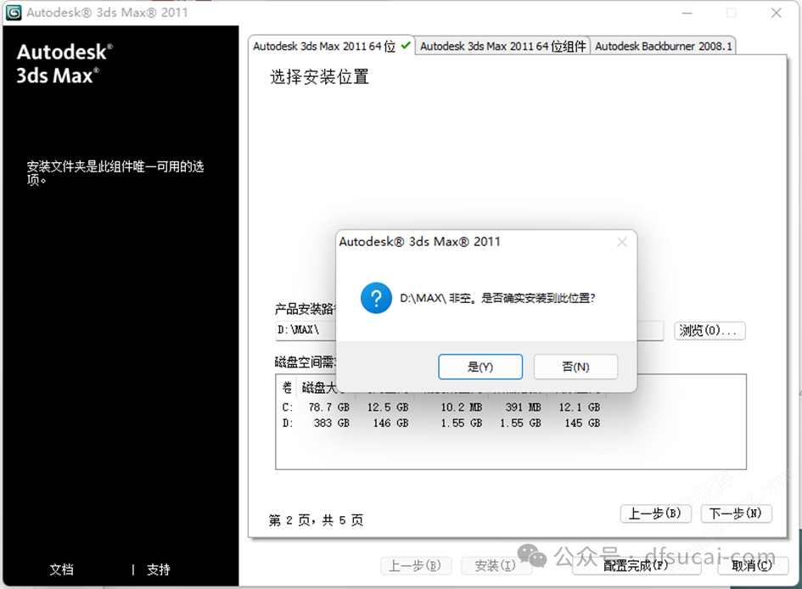Viewport: 802px width, 589px height.
Task: Click the blue question mark icon in the dialog
Action: tap(376, 298)
